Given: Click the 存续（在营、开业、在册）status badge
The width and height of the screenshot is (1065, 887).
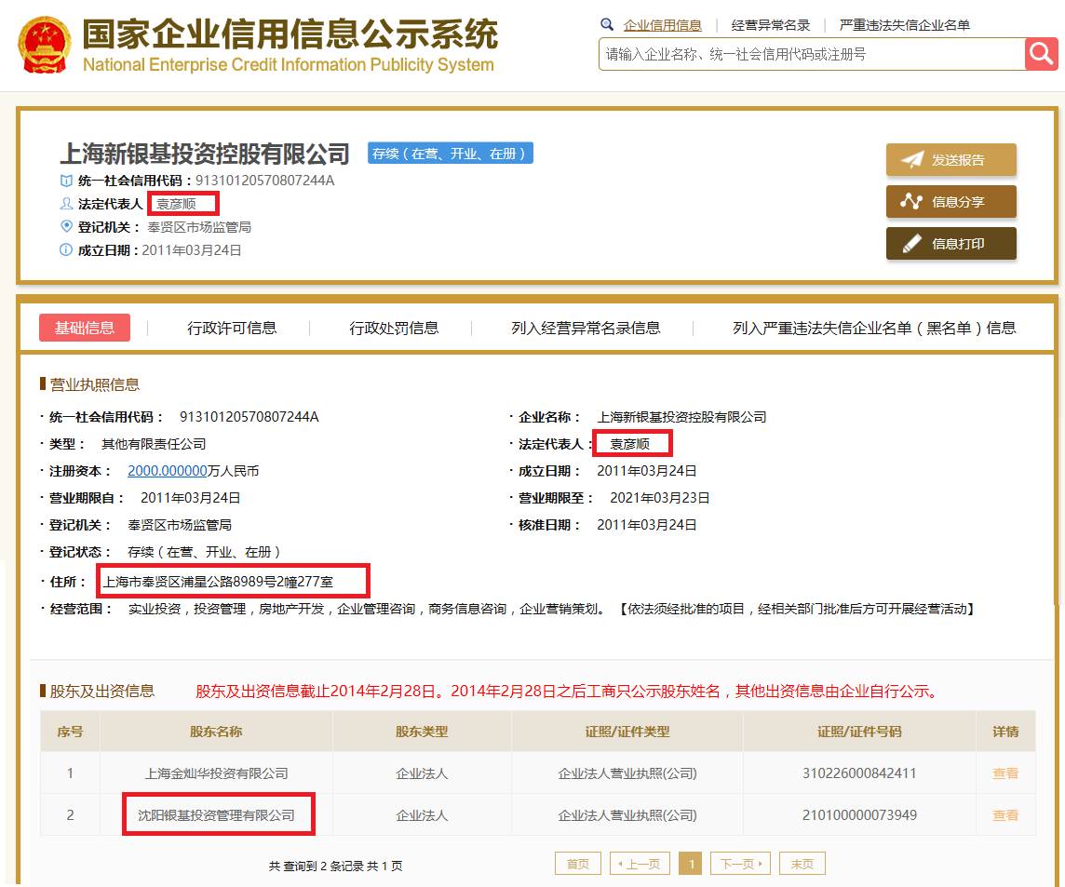Looking at the screenshot, I should pyautogui.click(x=451, y=154).
